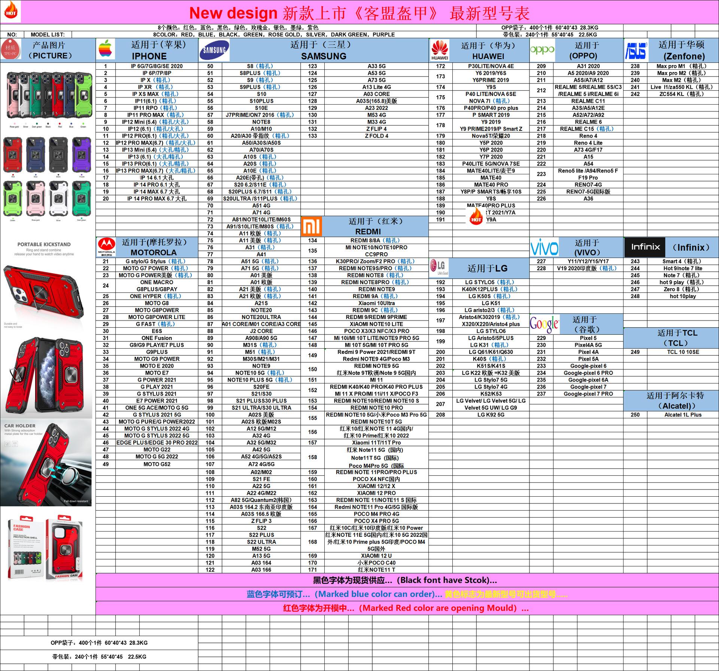Click the Motorola logo

(106, 247)
